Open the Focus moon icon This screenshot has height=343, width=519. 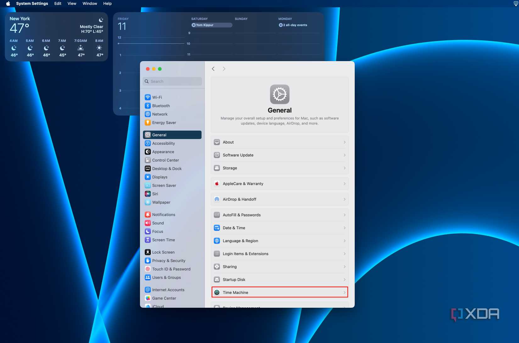148,232
